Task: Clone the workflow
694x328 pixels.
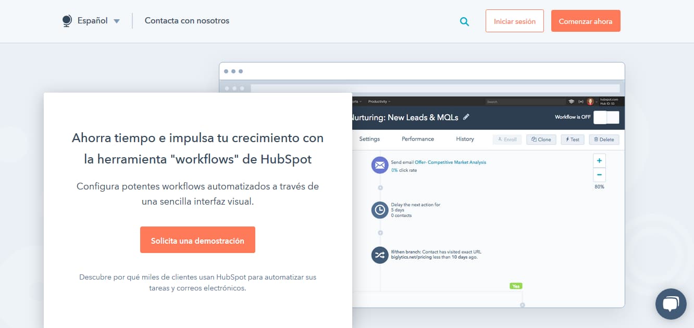Action: coord(541,140)
